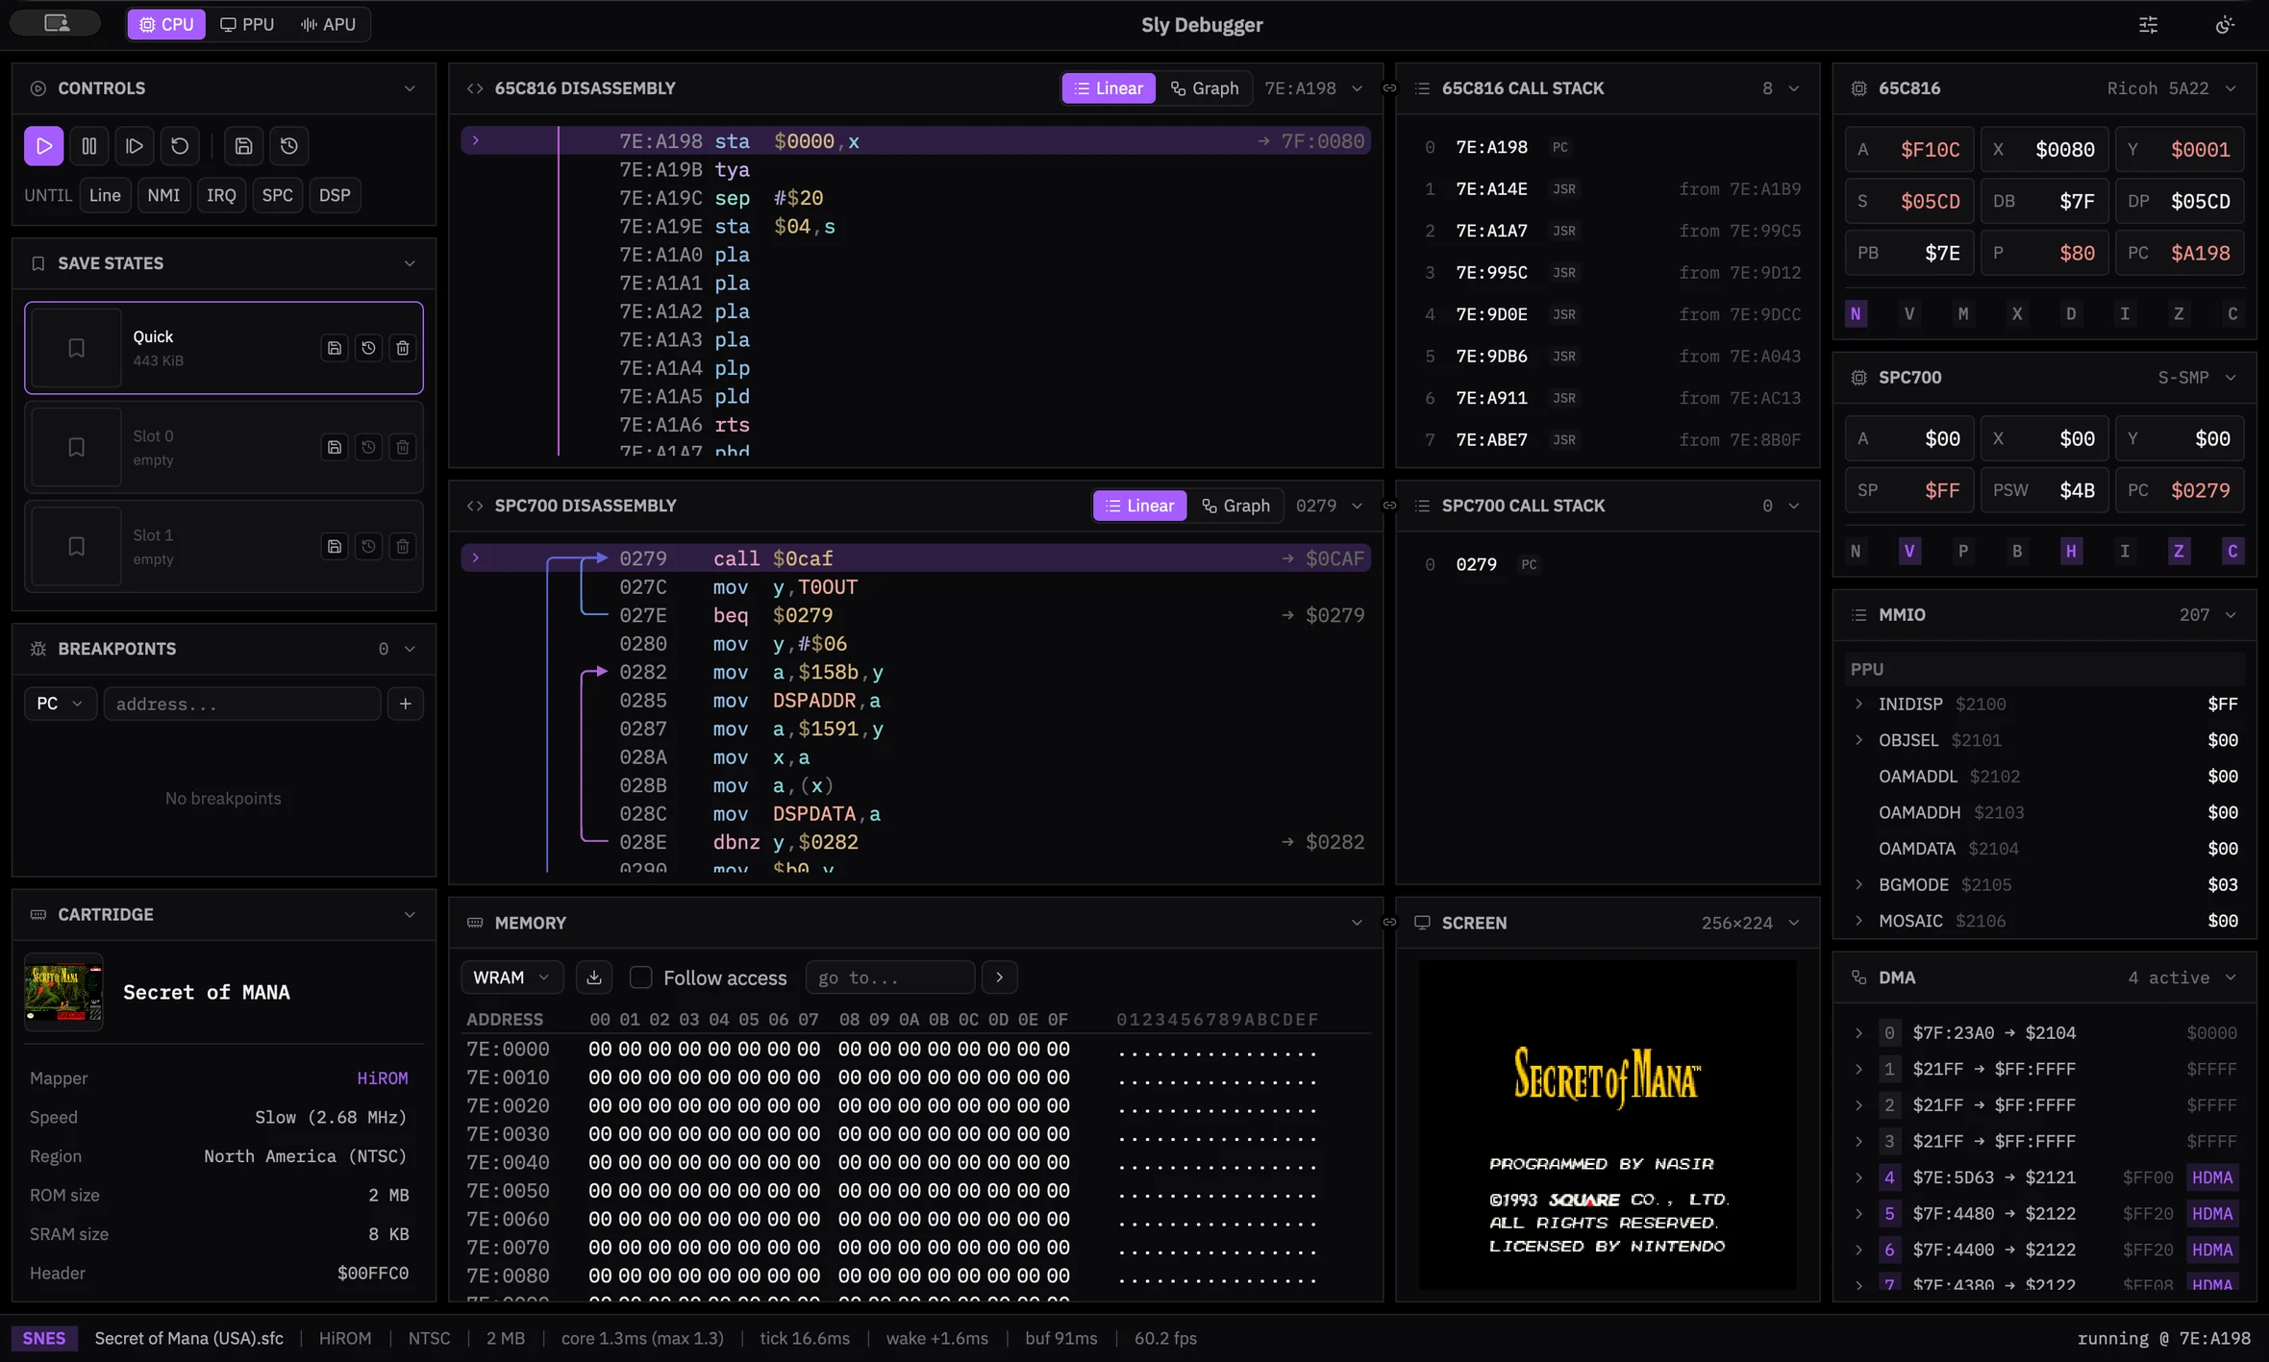Click the memory dump download icon
The image size is (2269, 1362).
click(594, 978)
